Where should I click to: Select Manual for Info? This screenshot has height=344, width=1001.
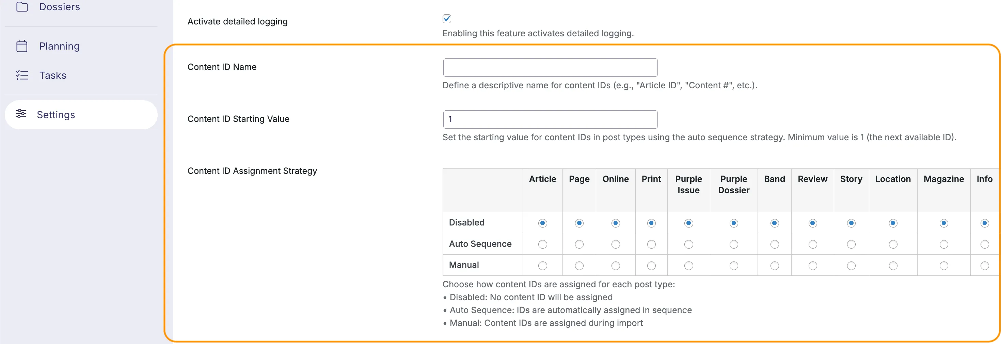tap(984, 266)
